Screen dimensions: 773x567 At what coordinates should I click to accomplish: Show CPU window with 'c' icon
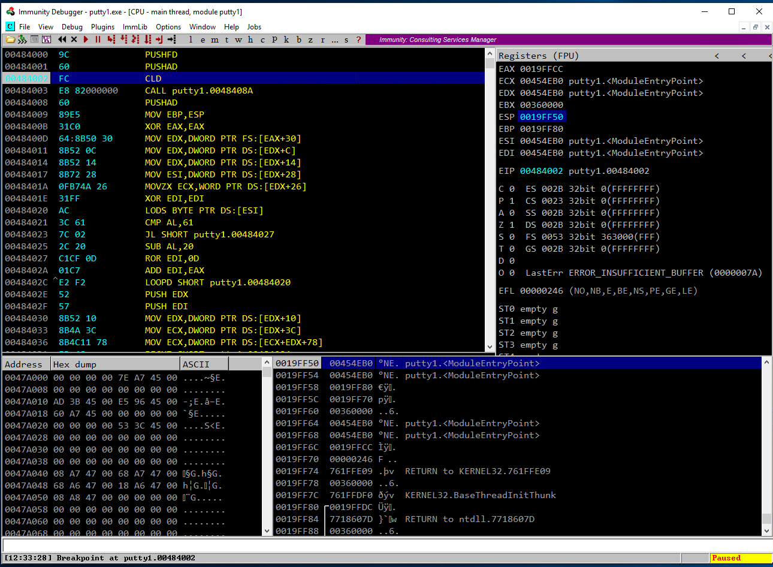coord(262,40)
